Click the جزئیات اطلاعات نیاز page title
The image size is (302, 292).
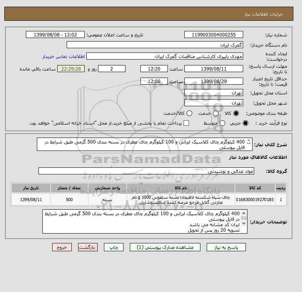pyautogui.click(x=263, y=14)
